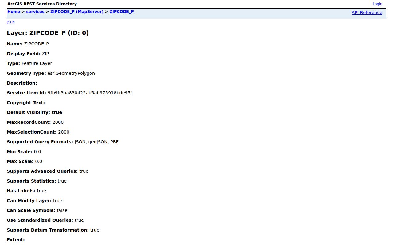Click the Supports Statistics line
The width and height of the screenshot is (393, 245).
pyautogui.click(x=37, y=181)
